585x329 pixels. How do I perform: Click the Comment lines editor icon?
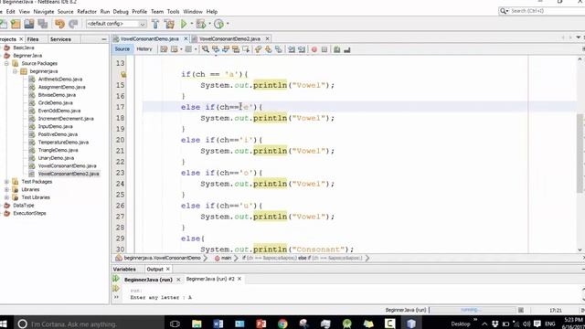pos(337,49)
